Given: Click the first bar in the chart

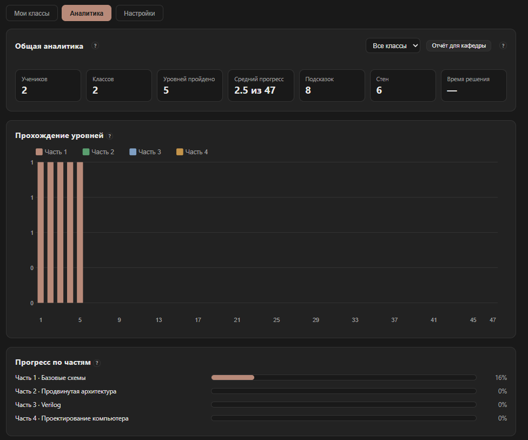Looking at the screenshot, I should click(x=41, y=233).
